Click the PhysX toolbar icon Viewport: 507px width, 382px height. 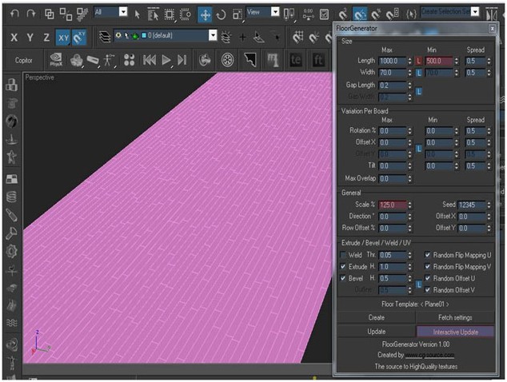click(x=56, y=60)
